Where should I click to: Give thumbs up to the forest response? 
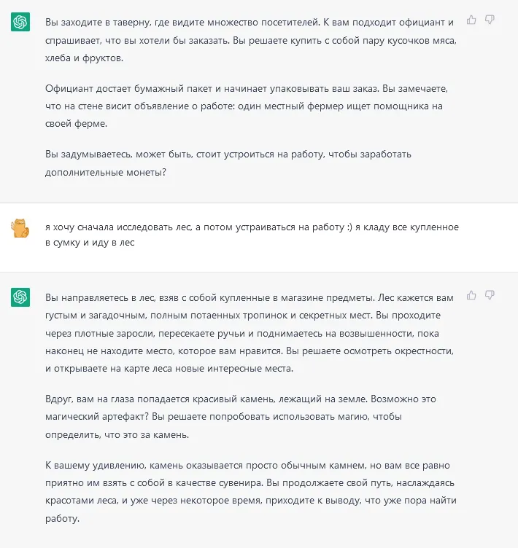[x=471, y=295]
